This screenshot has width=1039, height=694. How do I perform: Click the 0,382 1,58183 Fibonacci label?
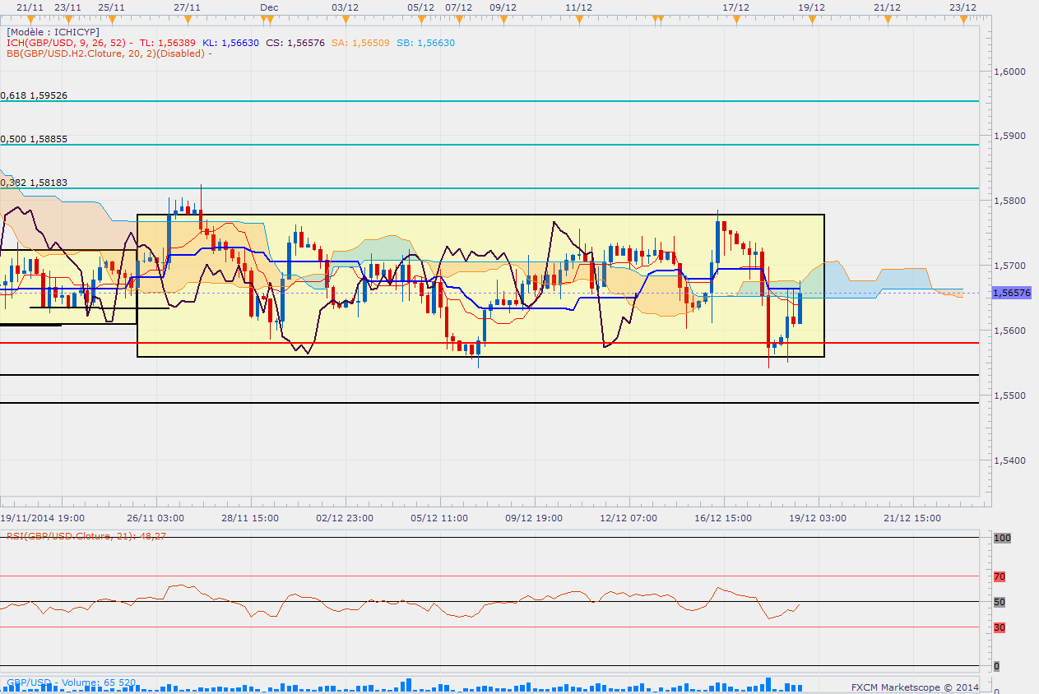point(34,183)
